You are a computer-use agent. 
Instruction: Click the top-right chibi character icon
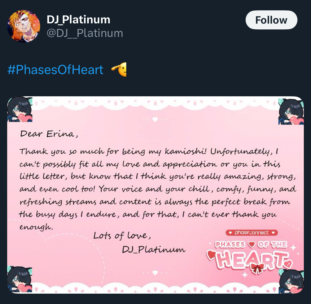[291, 111]
